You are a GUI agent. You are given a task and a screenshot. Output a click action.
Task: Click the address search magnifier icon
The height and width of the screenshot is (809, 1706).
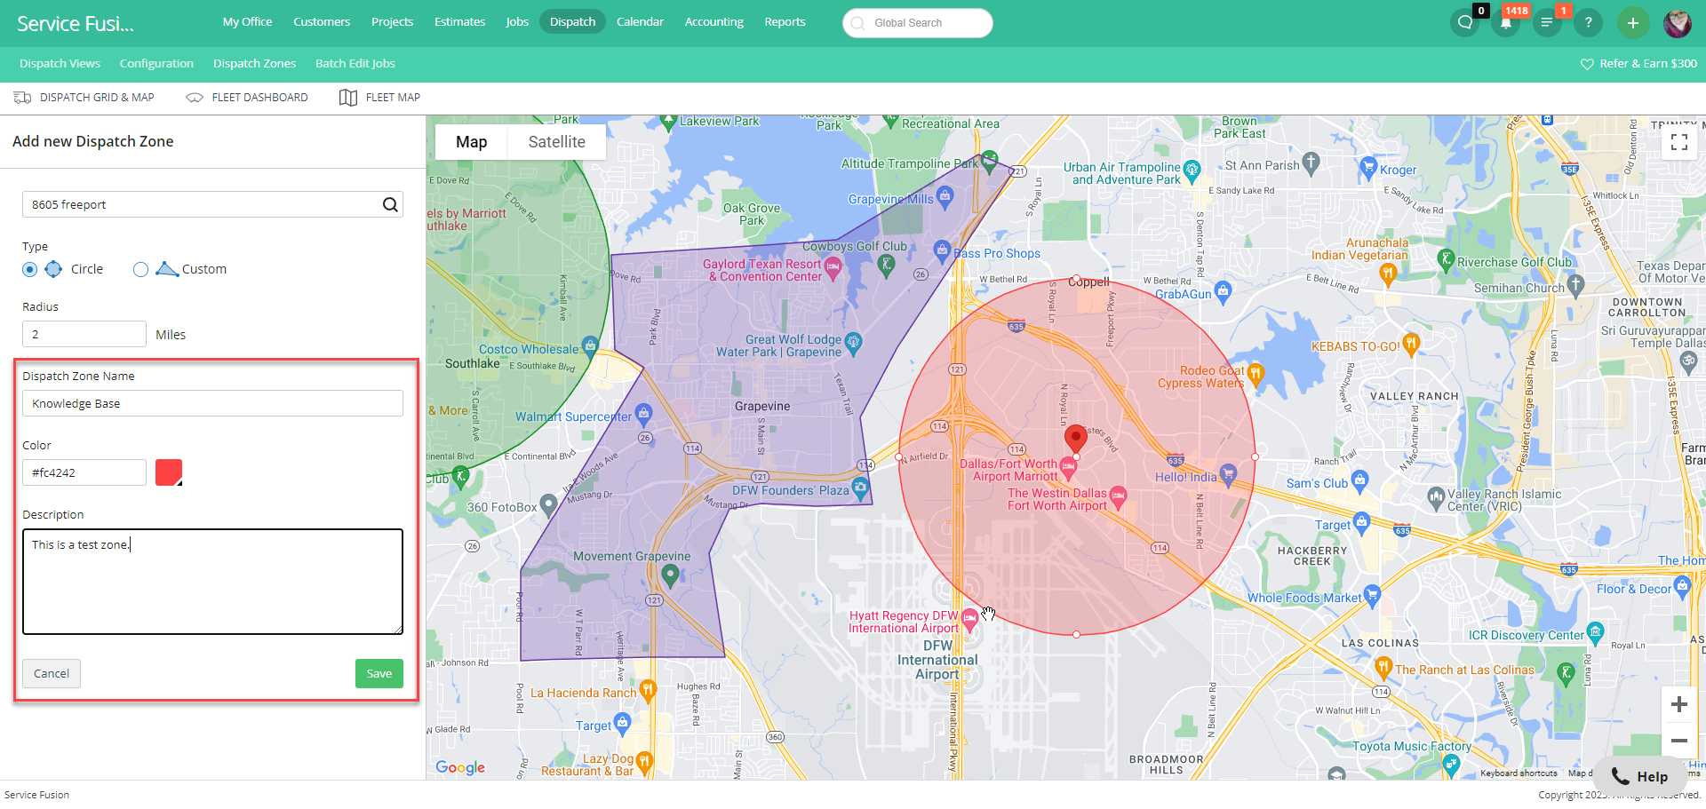tap(390, 204)
